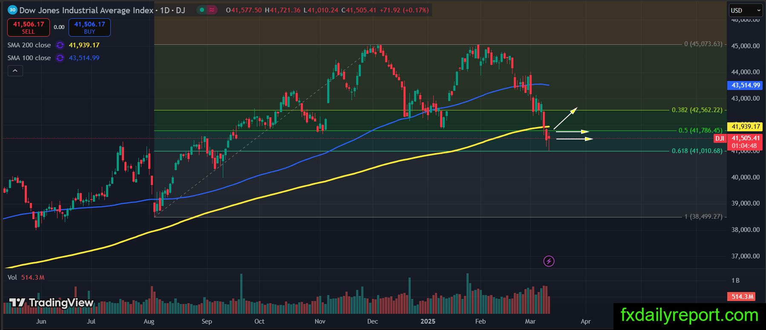Click the purple lightning bolt icon
Viewport: 766px width, 330px height.
549,261
